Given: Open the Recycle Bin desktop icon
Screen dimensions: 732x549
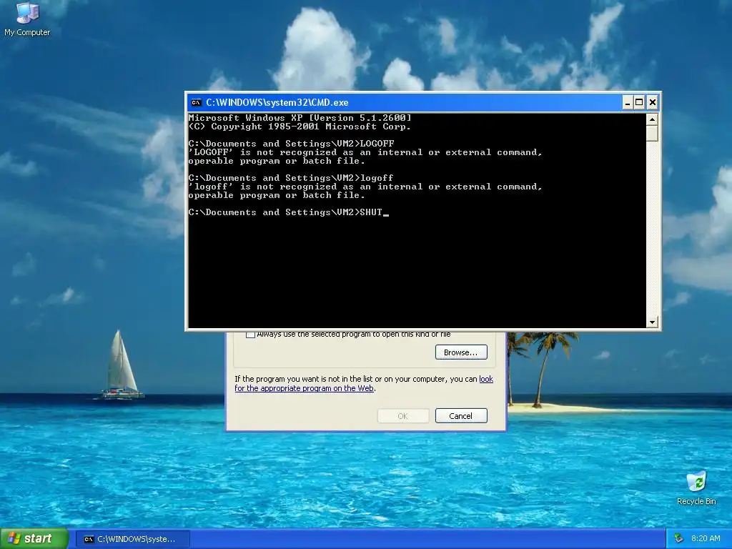Looking at the screenshot, I should pos(696,488).
